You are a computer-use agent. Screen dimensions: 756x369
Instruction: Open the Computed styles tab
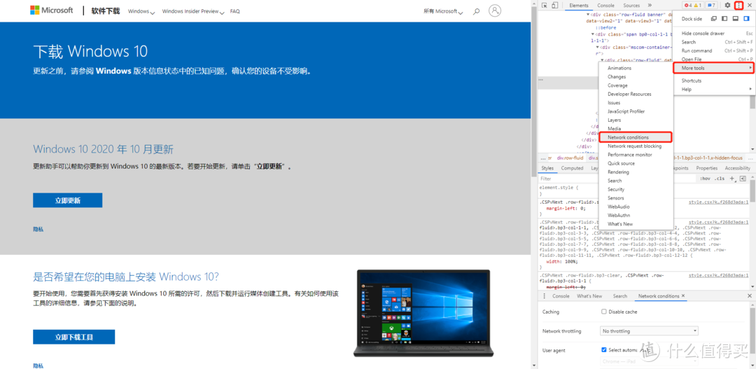pos(573,168)
